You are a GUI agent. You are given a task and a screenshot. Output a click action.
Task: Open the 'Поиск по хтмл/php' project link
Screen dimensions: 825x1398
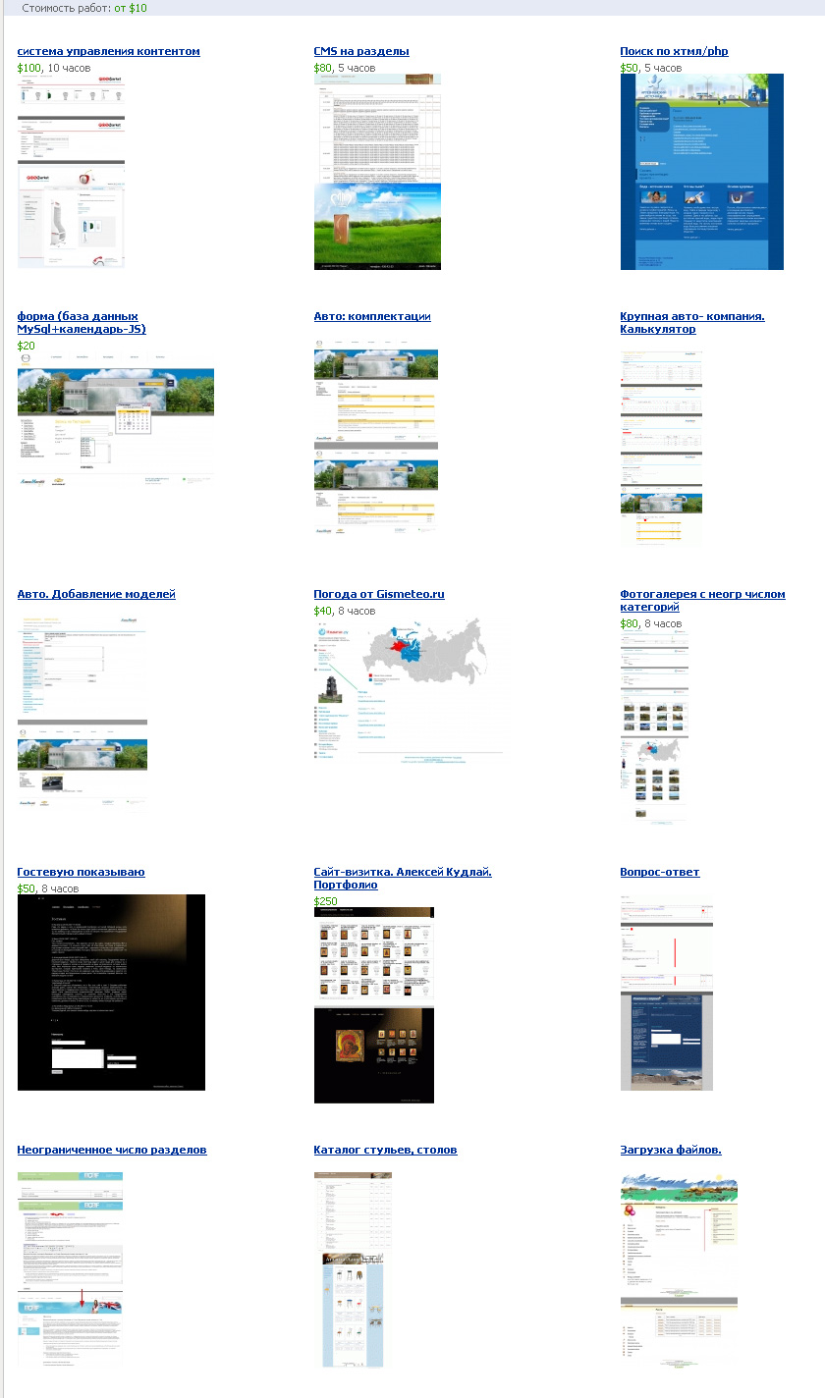click(674, 51)
